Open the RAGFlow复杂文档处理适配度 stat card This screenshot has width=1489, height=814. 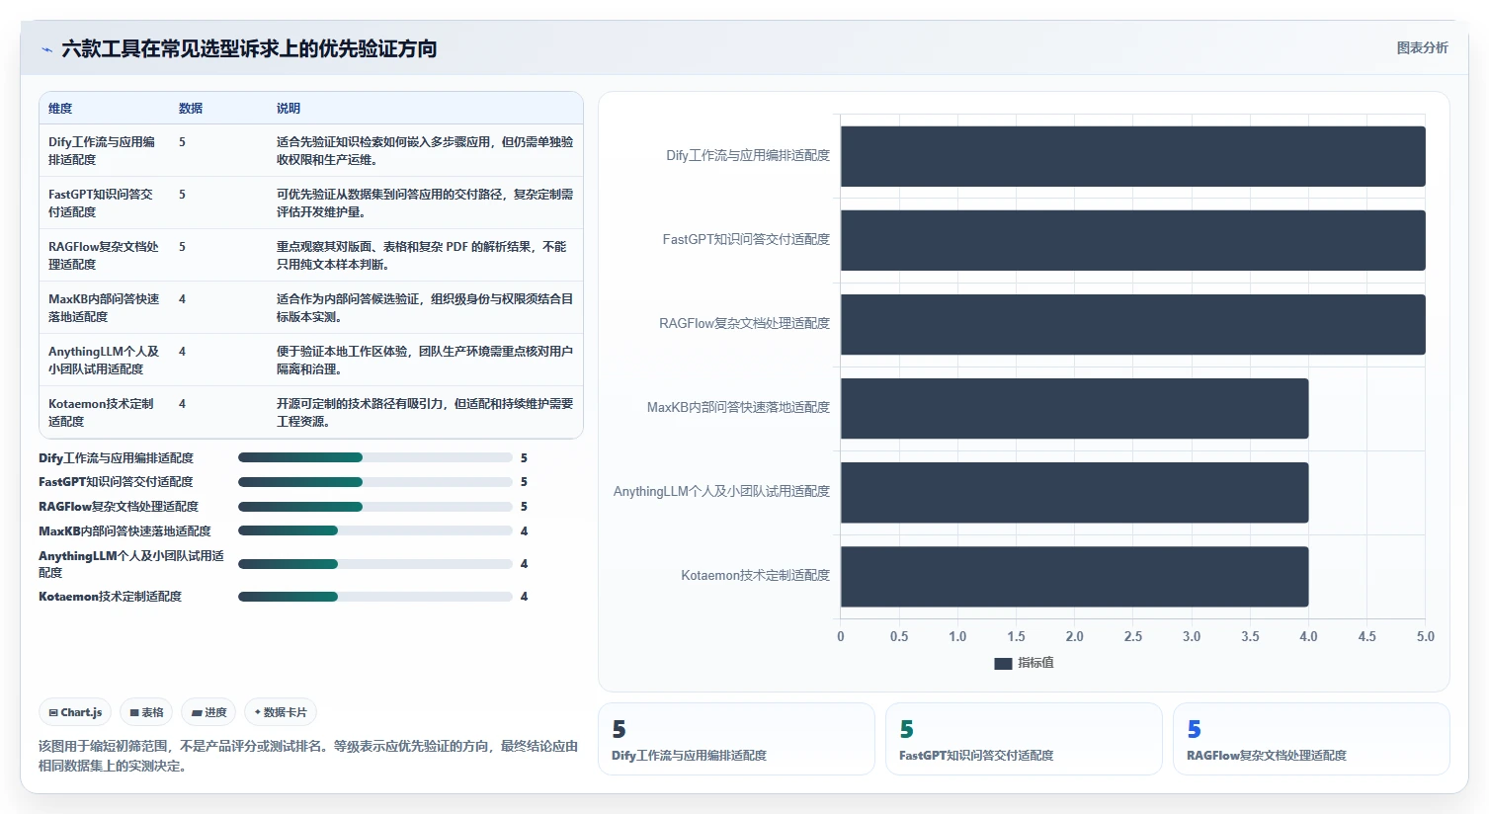pyautogui.click(x=1311, y=739)
